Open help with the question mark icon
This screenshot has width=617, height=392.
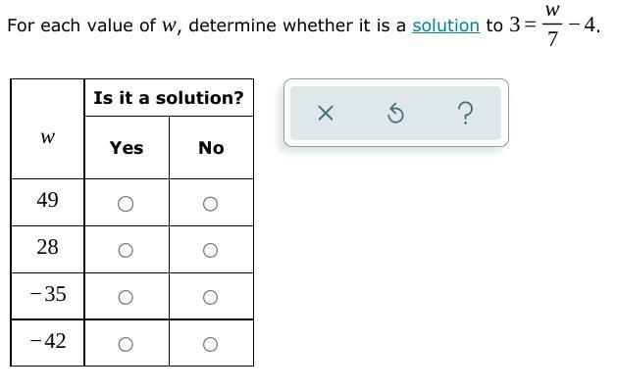point(465,114)
